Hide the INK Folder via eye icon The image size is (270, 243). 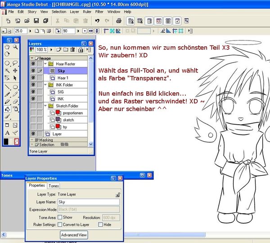(33, 85)
